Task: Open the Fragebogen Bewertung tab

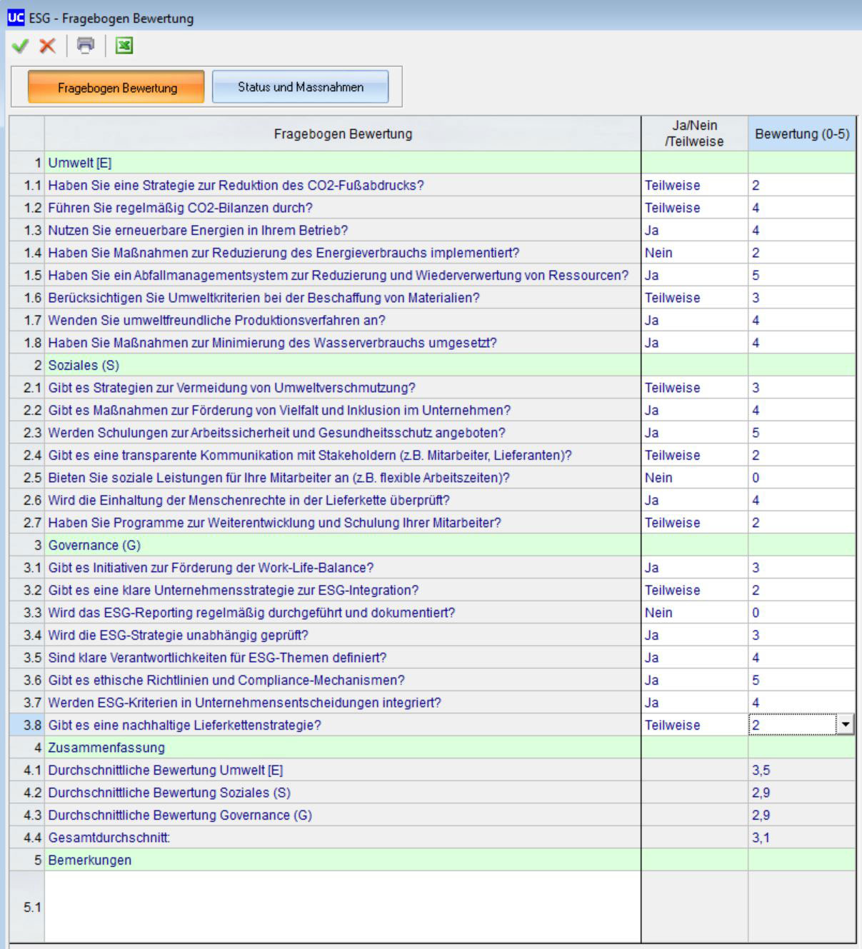Action: (x=116, y=87)
